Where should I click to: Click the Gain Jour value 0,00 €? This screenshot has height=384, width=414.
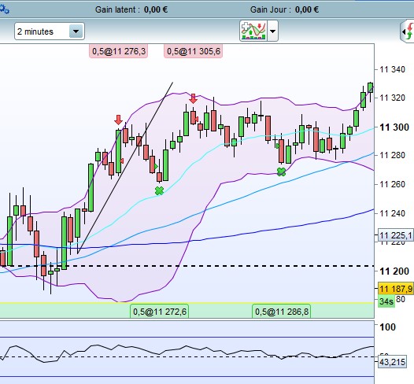click(x=306, y=9)
